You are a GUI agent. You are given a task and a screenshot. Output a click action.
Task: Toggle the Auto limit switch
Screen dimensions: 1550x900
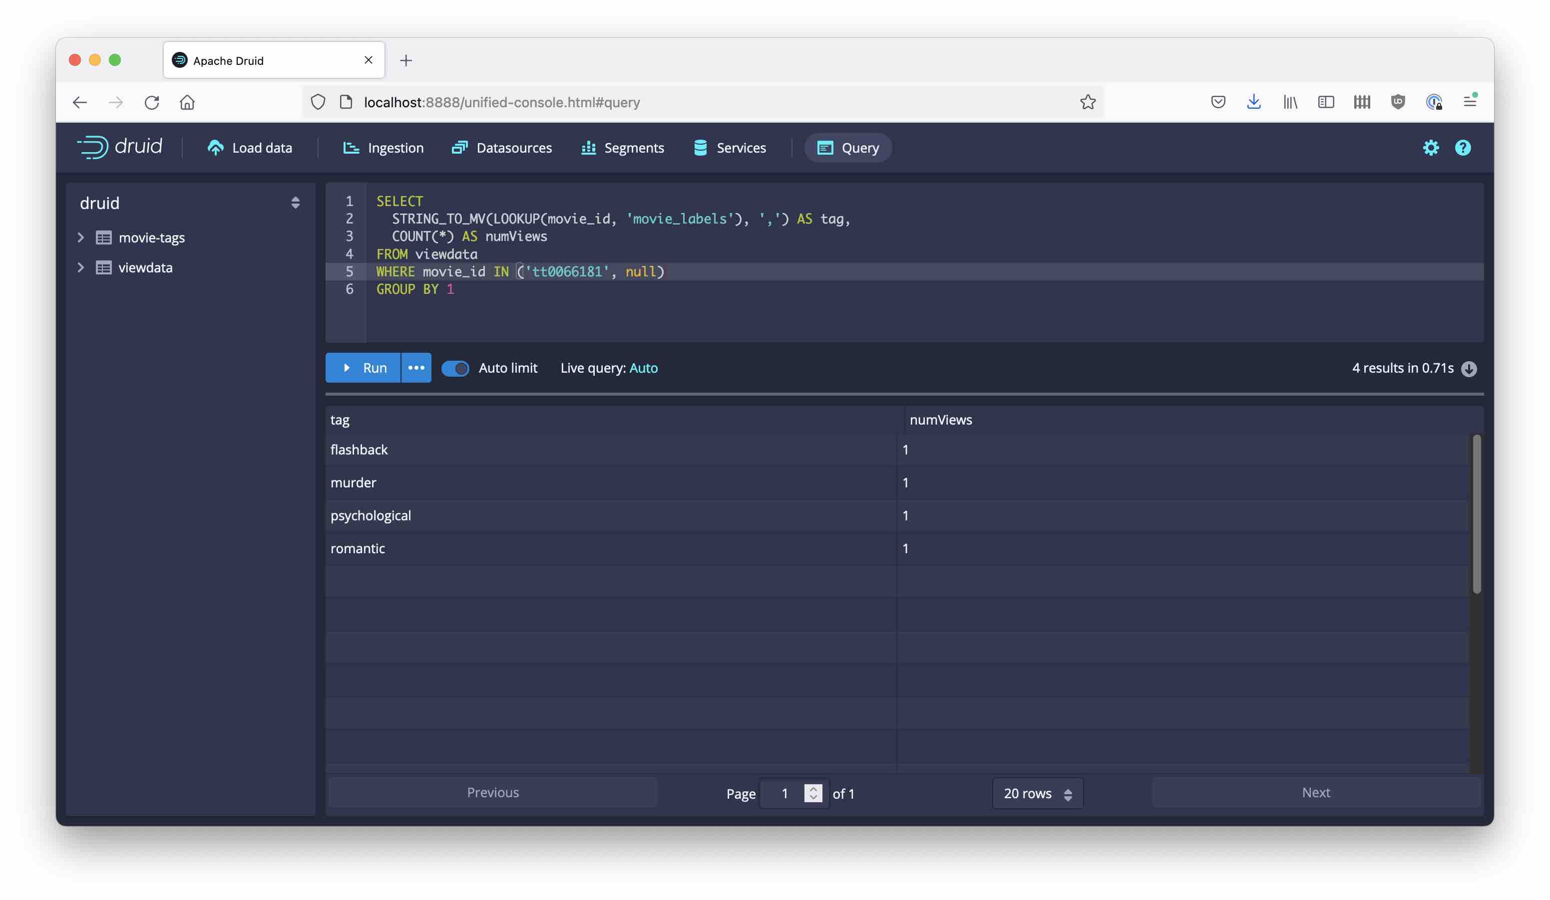[455, 368]
